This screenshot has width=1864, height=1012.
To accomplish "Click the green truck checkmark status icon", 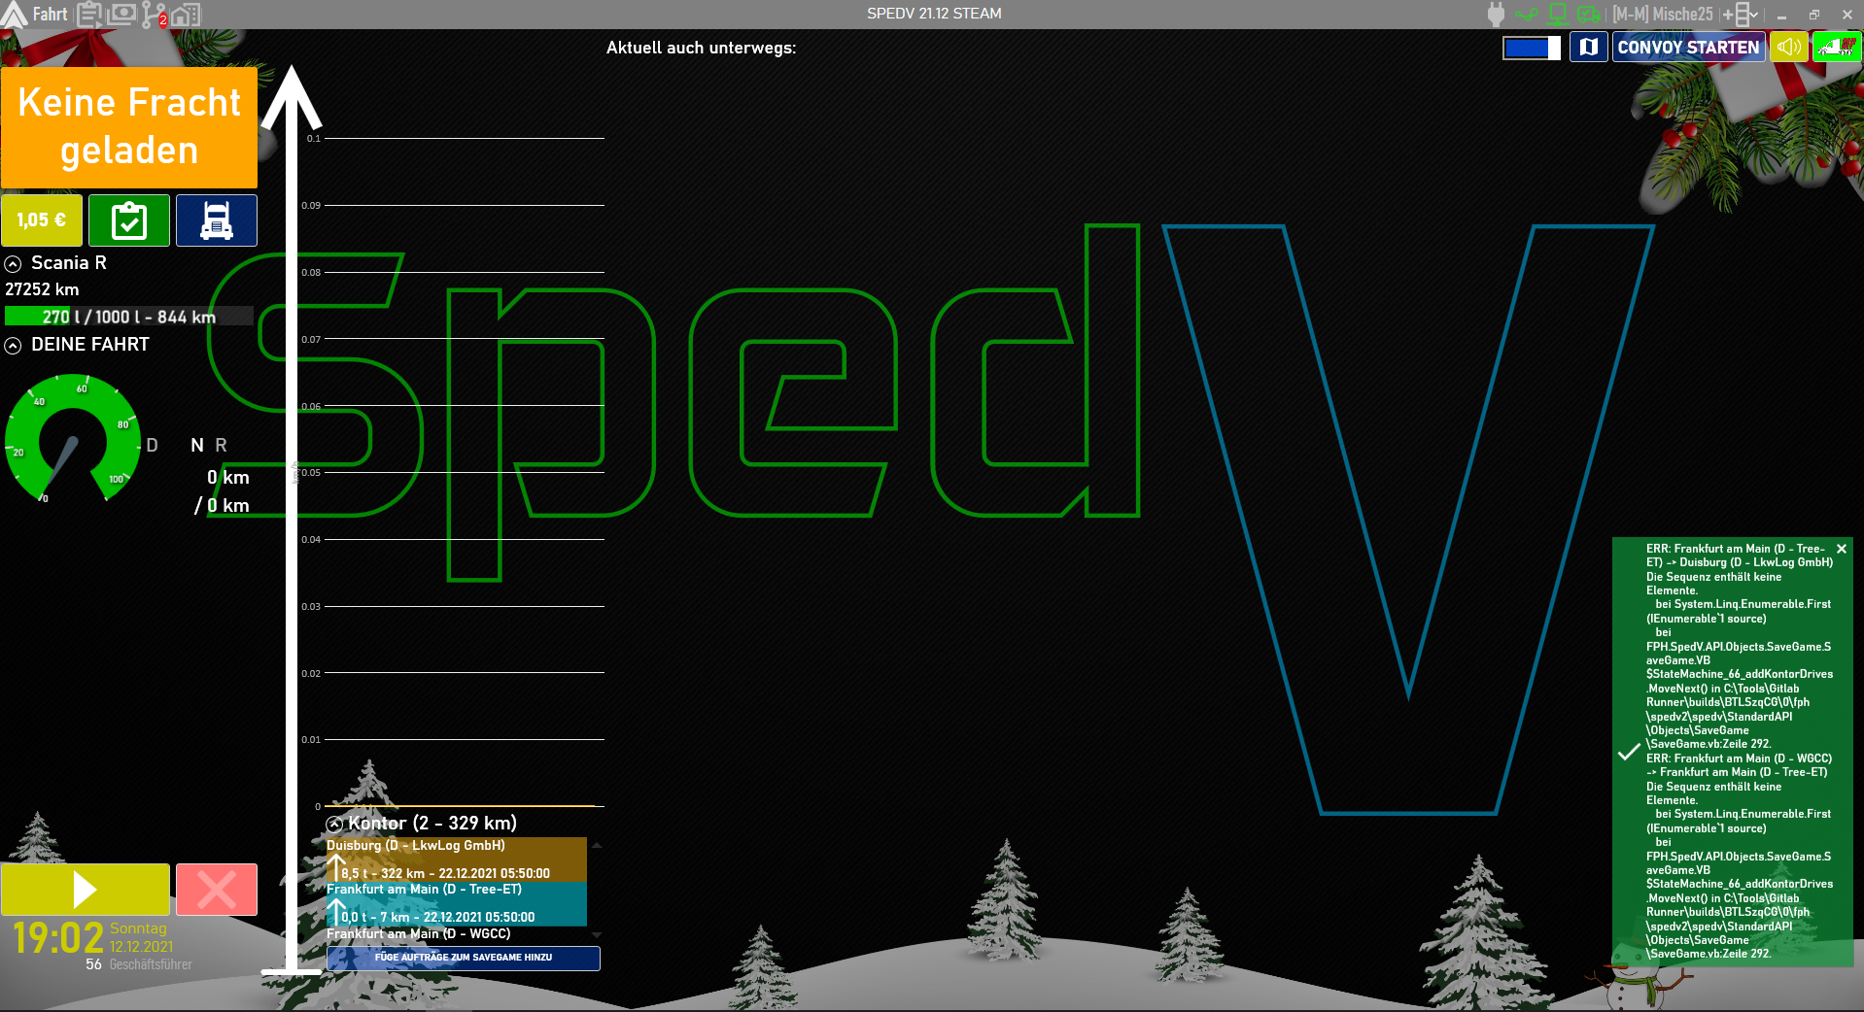I will [1589, 14].
